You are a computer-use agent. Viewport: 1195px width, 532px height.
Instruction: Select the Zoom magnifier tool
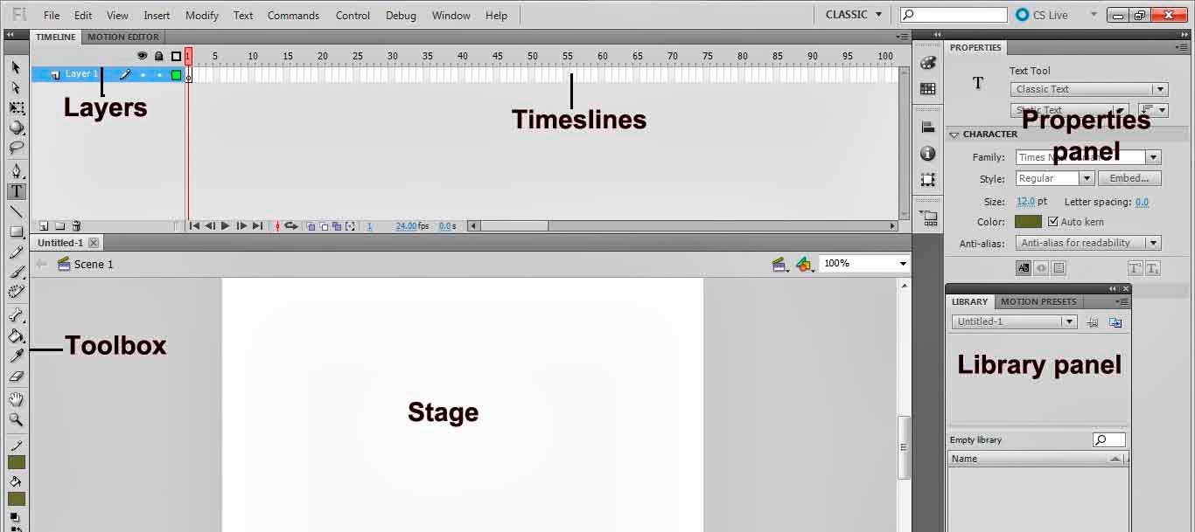tap(16, 420)
